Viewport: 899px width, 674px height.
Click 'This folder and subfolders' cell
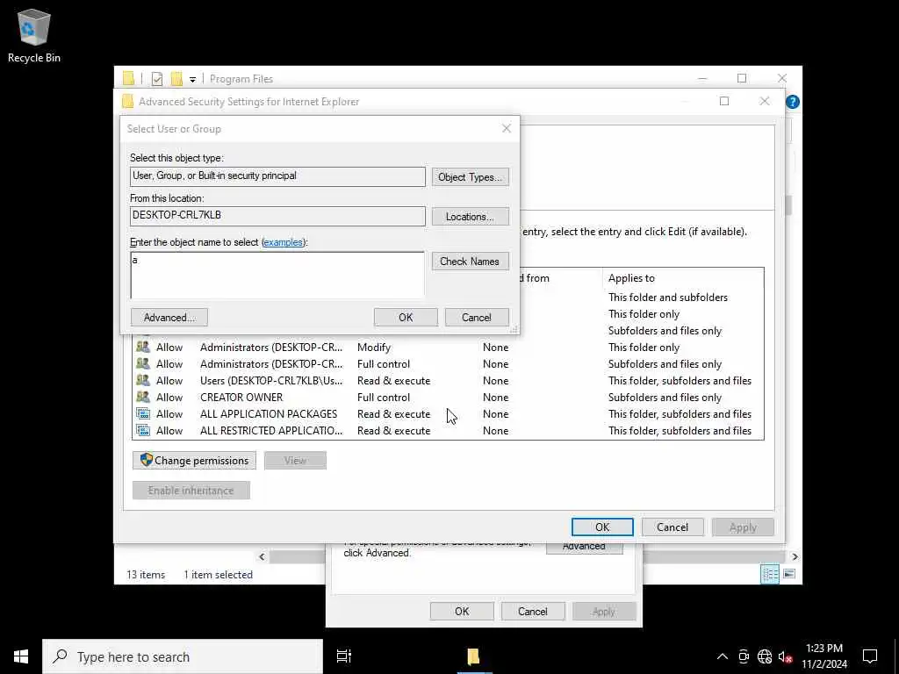click(x=668, y=298)
